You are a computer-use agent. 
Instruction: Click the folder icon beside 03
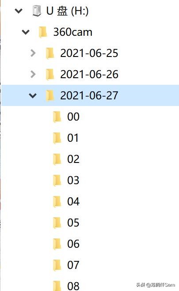57,181
